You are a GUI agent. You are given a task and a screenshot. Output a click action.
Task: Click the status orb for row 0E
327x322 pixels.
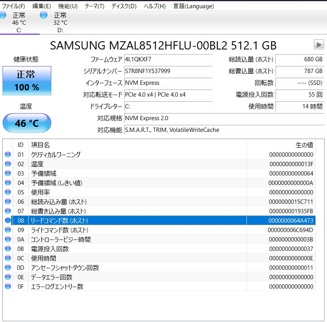[x=8, y=277]
